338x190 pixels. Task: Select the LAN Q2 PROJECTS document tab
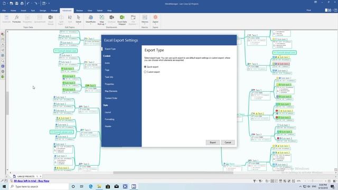pos(26,176)
